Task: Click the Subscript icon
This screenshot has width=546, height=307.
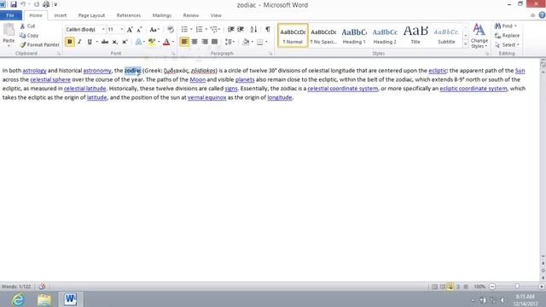Action: [114, 42]
